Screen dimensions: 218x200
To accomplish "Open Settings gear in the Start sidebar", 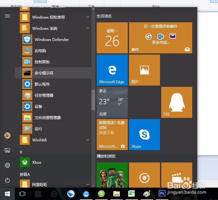I will 7,165.
